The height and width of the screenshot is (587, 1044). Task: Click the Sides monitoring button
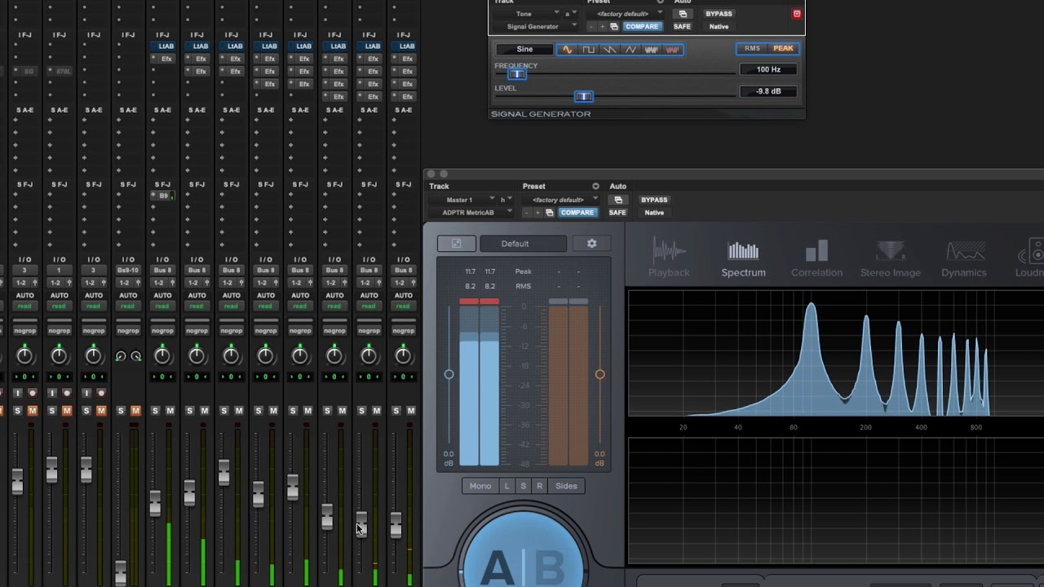[x=566, y=486]
